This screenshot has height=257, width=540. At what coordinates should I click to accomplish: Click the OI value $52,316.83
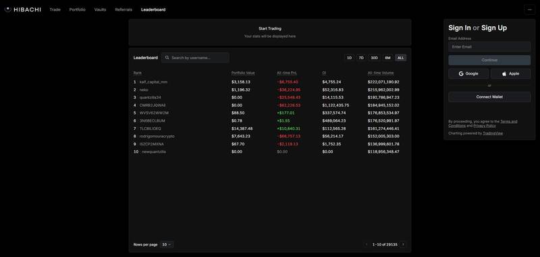point(333,90)
